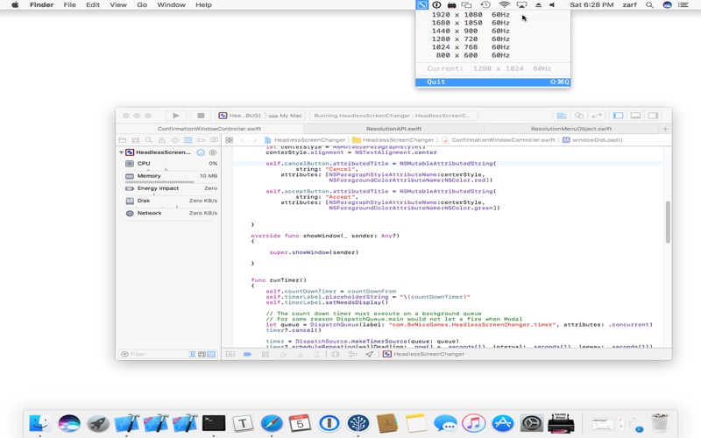Toggle the utilities panel on the right
Viewport: 701px width, 438px height.
coord(654,116)
